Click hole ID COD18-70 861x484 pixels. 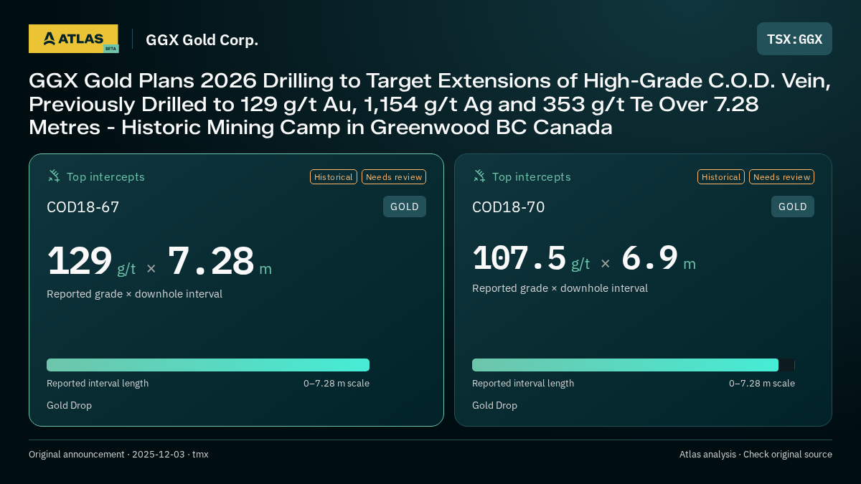(x=508, y=207)
